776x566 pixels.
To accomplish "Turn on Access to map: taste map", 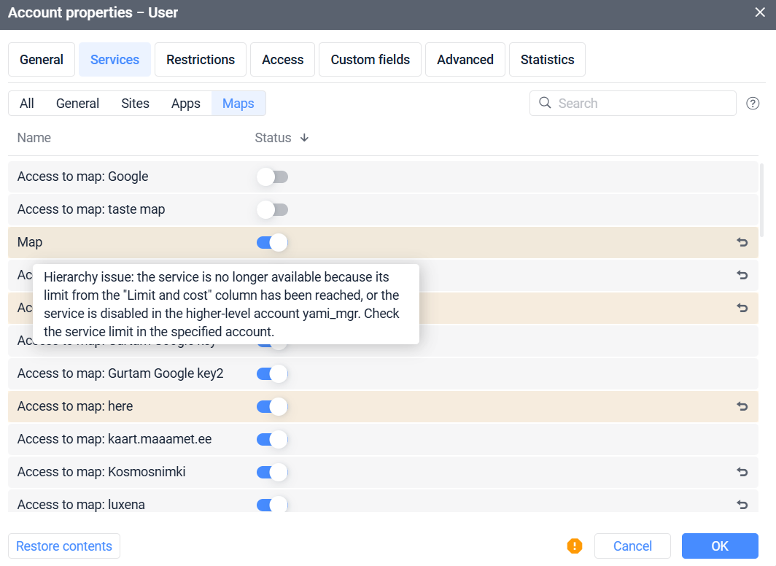I will point(272,209).
